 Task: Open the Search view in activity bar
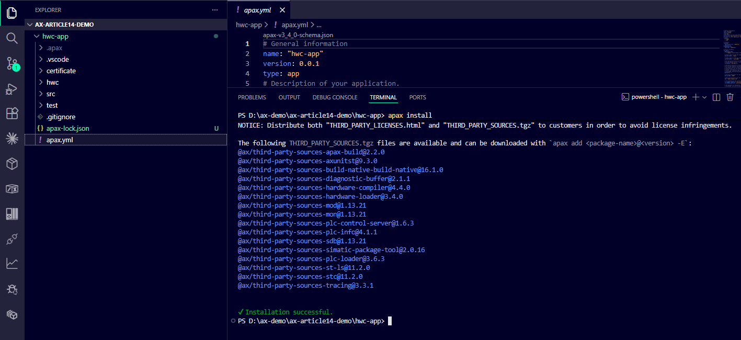tap(12, 38)
